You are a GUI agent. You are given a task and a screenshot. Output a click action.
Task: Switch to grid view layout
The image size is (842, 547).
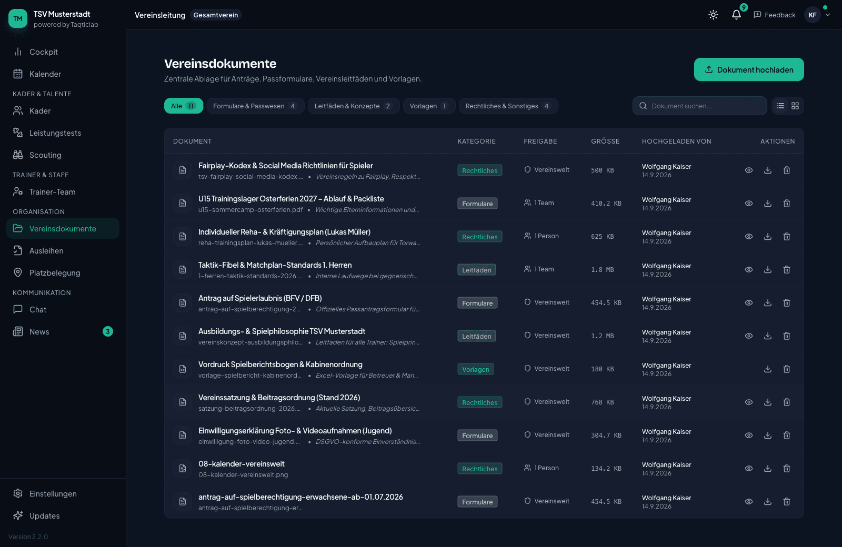click(795, 106)
